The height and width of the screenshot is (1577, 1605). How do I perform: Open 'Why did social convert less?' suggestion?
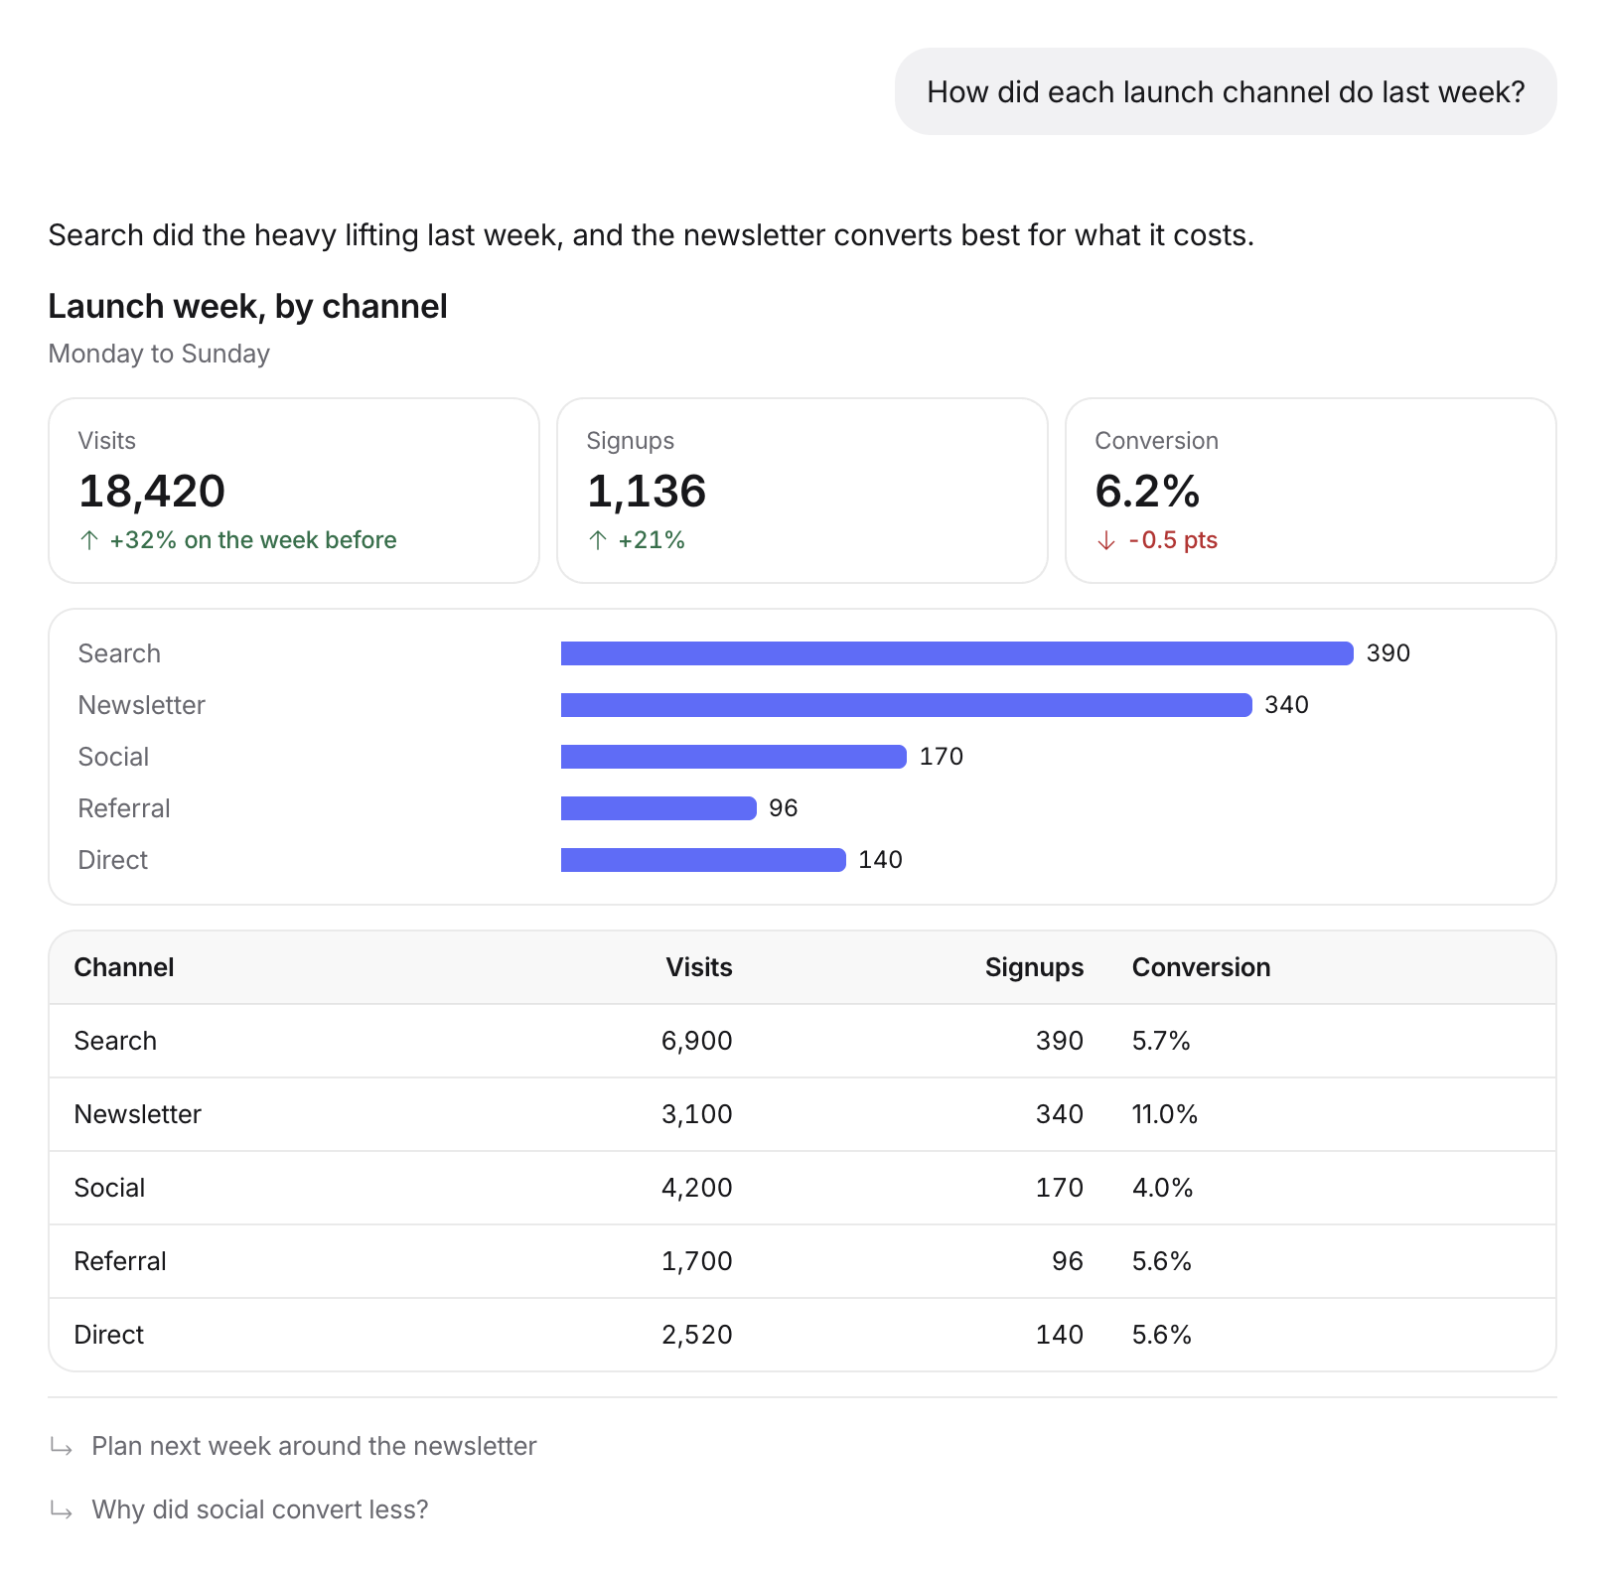point(260,1509)
